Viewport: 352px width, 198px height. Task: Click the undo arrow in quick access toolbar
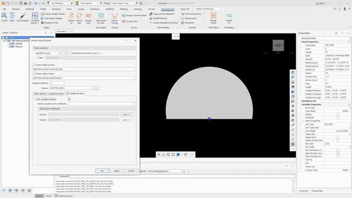point(36,3)
